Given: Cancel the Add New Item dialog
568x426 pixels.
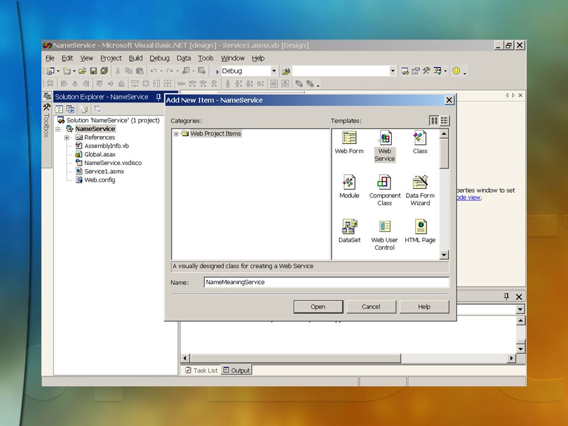Looking at the screenshot, I should 372,307.
